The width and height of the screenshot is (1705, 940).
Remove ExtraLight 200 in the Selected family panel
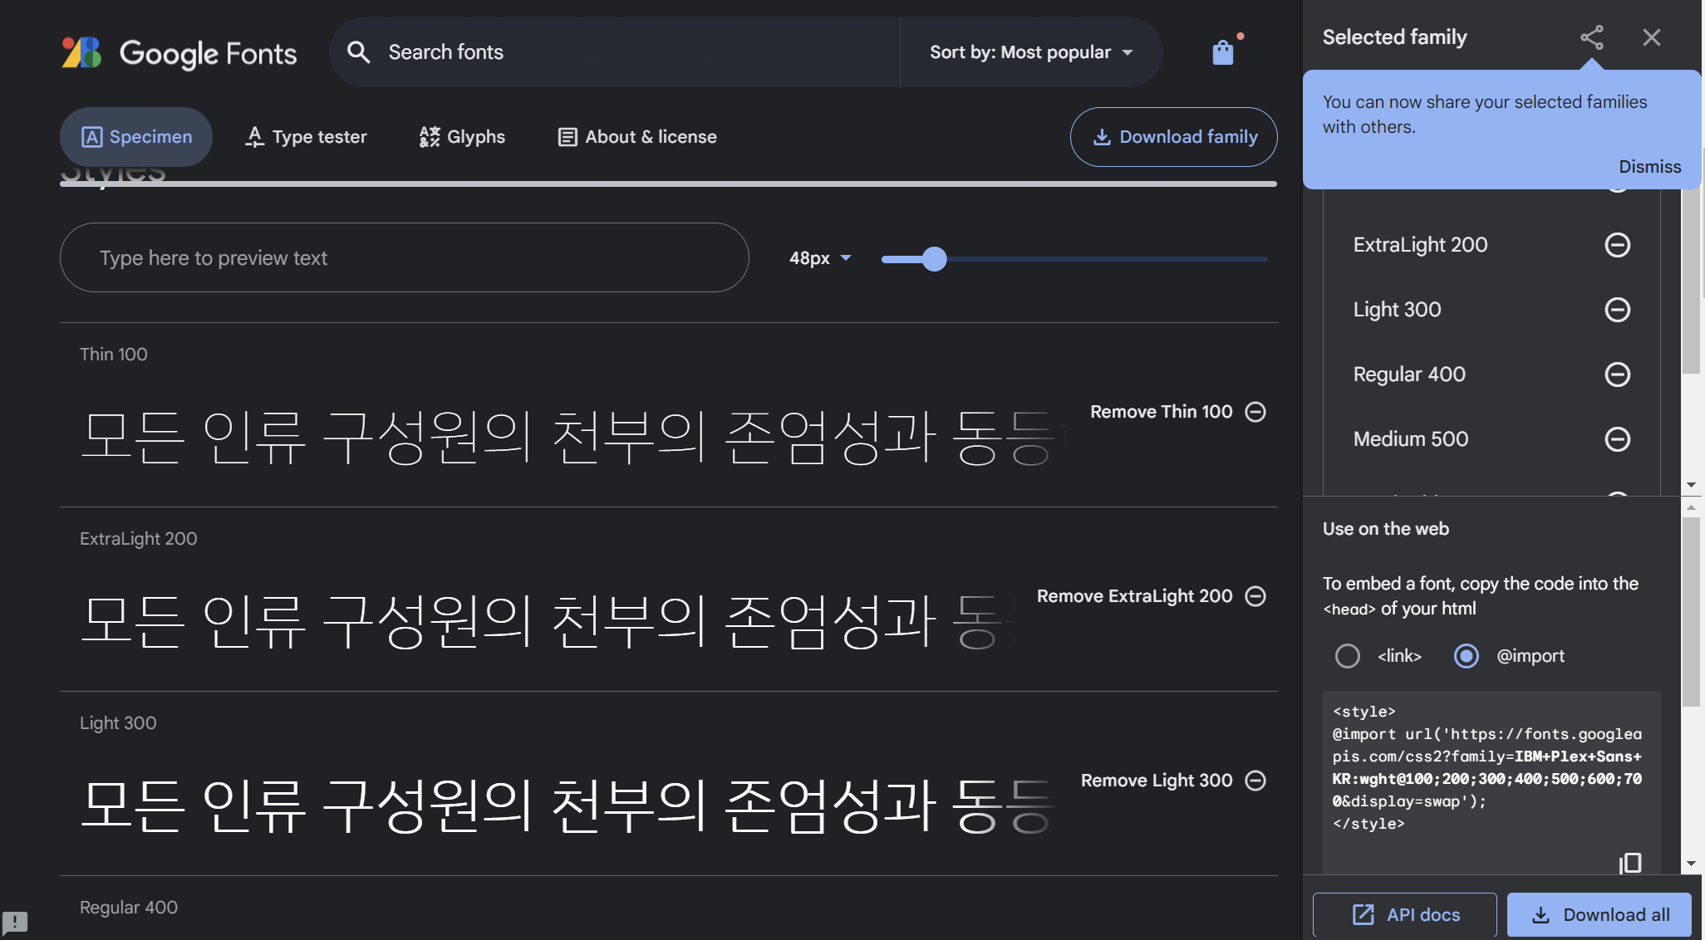coord(1618,245)
